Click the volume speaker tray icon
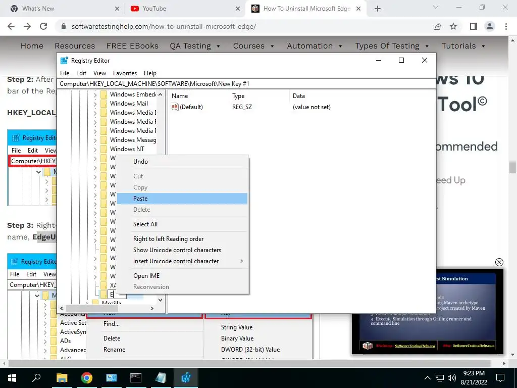This screenshot has height=388, width=517. 452,378
